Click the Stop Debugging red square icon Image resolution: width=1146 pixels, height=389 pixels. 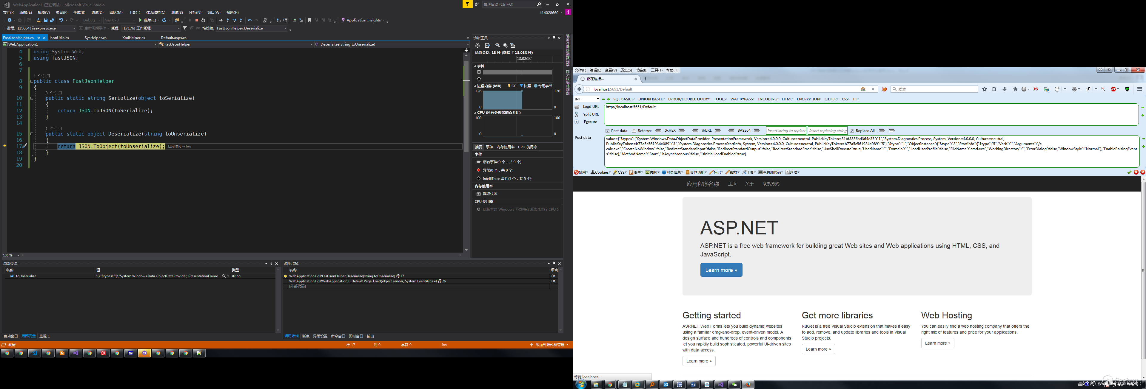click(x=197, y=21)
